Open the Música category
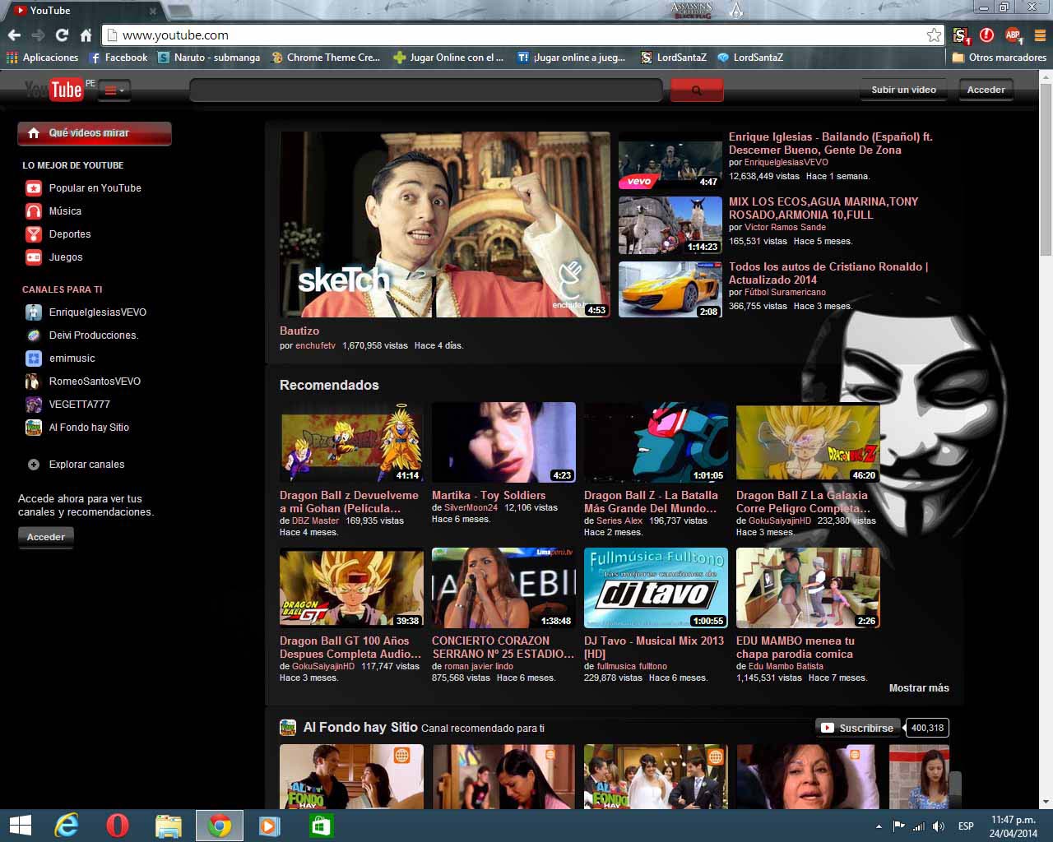This screenshot has height=842, width=1053. pos(65,211)
